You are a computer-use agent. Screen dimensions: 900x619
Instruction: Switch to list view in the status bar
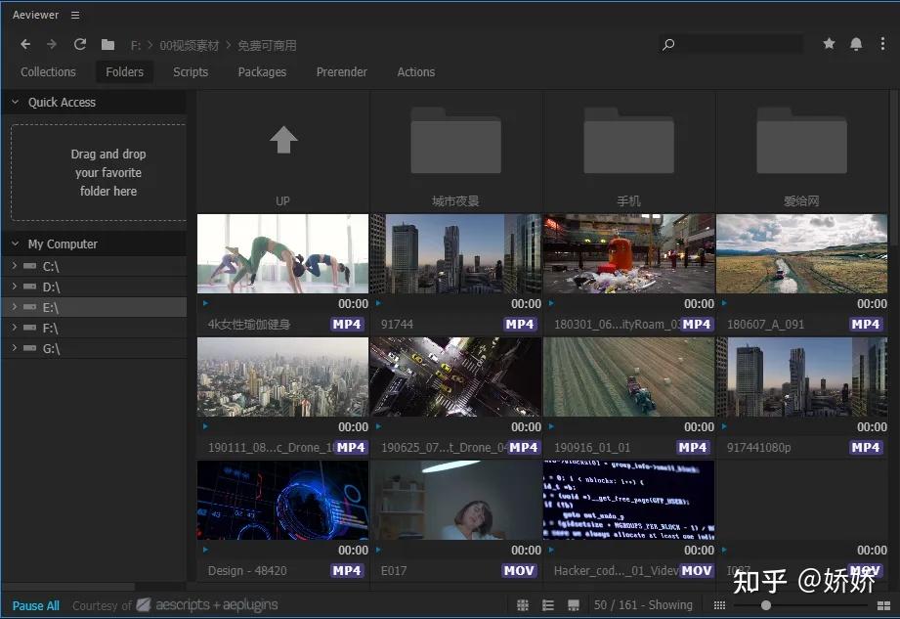pyautogui.click(x=548, y=604)
